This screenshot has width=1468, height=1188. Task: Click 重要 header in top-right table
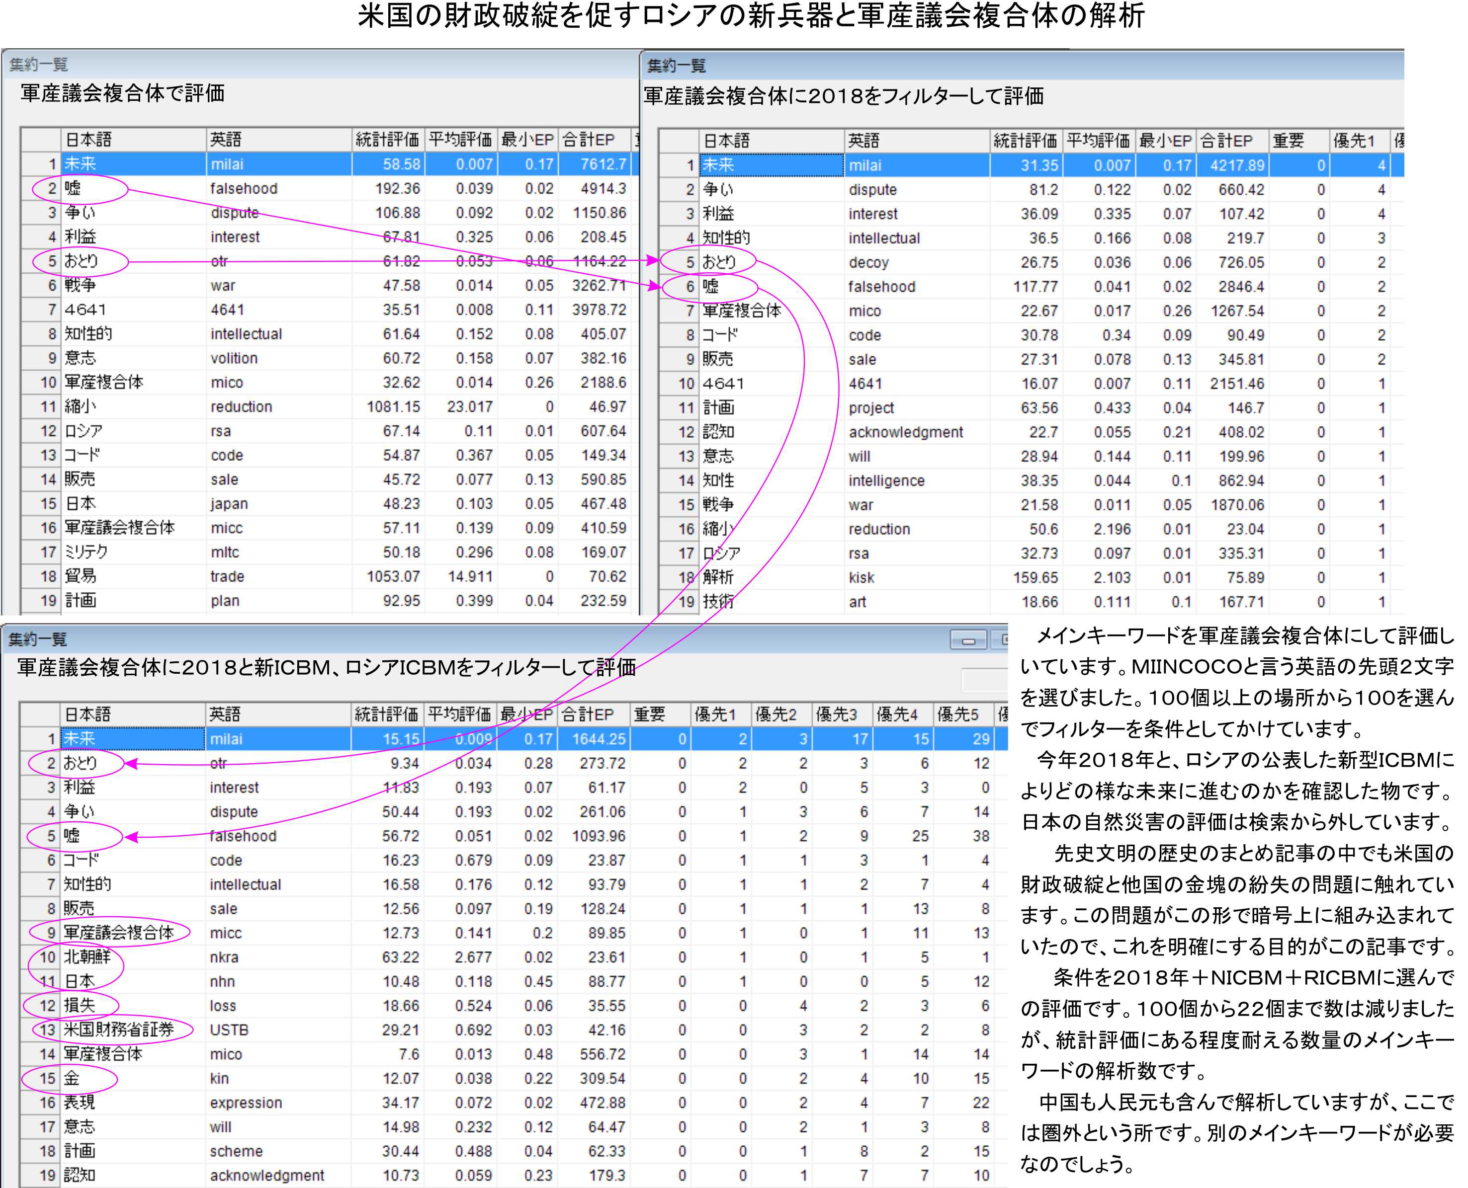pyautogui.click(x=1299, y=141)
